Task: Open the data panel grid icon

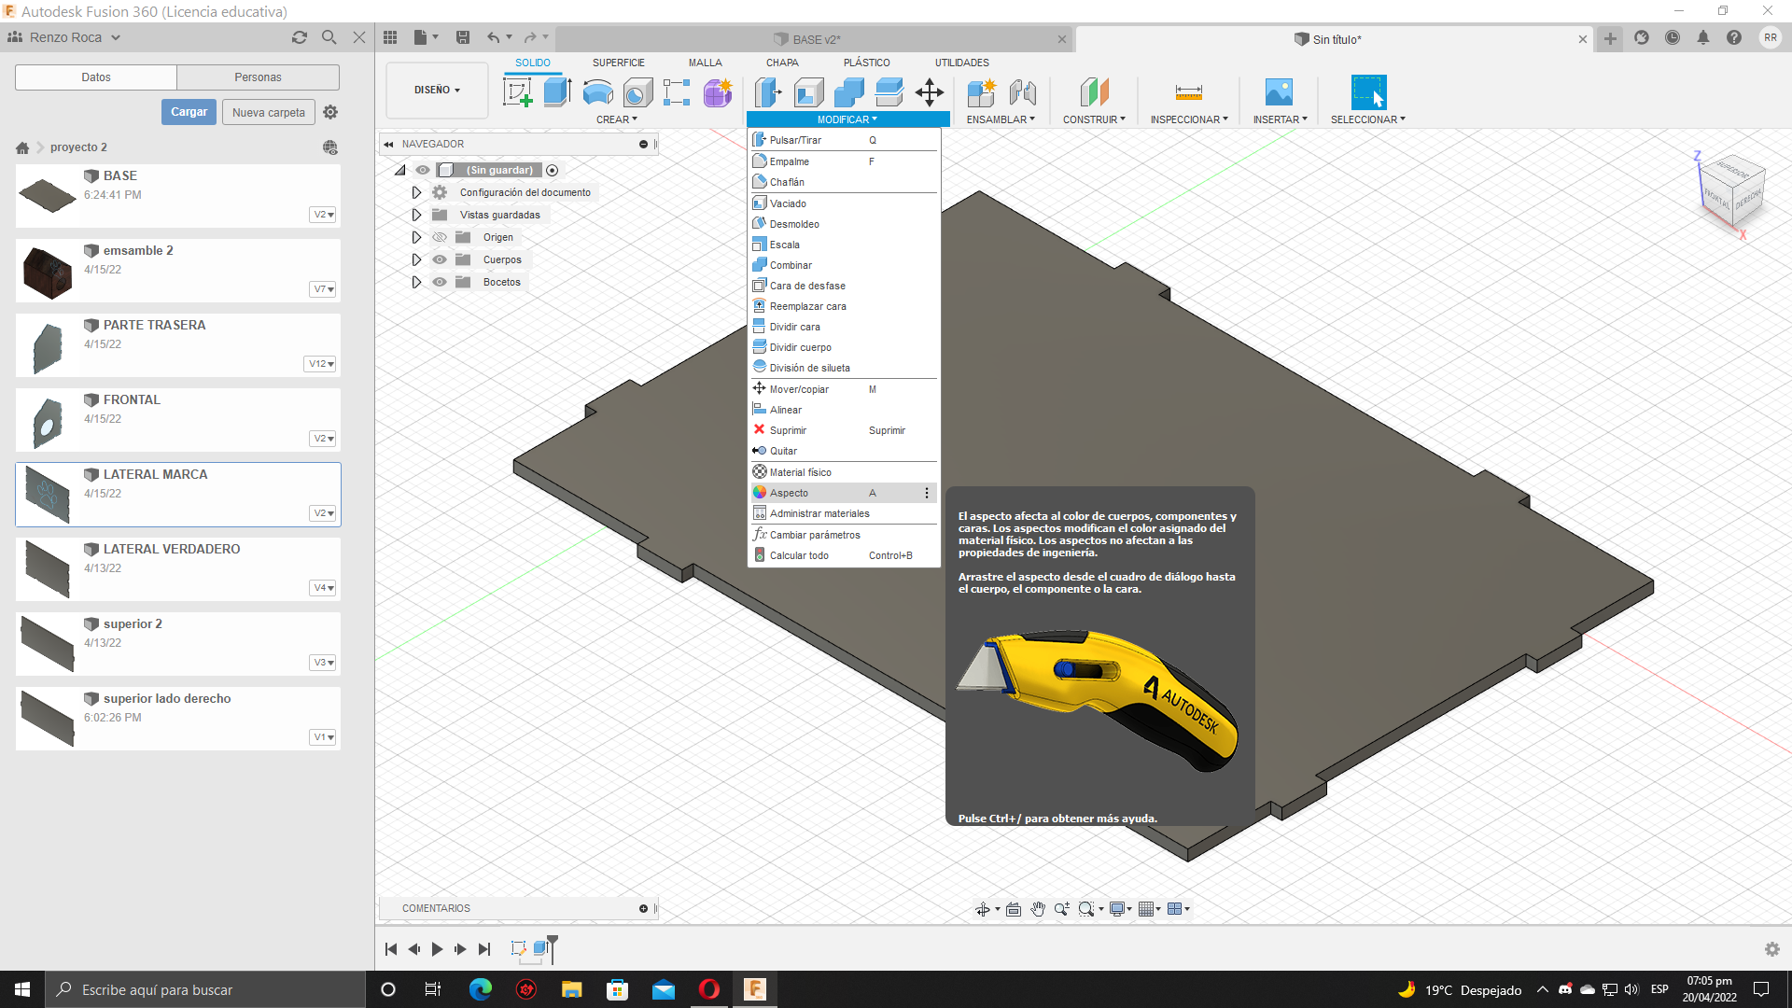Action: click(x=390, y=37)
